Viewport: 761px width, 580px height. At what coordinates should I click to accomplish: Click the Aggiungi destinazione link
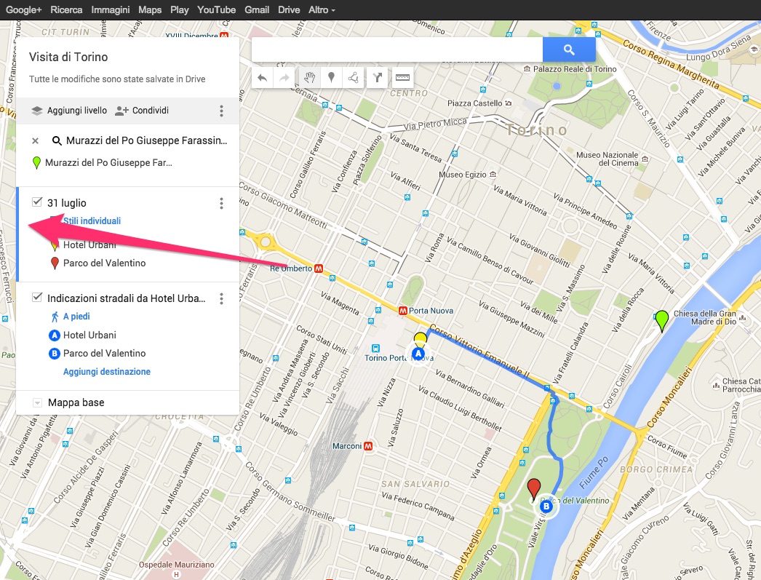pyautogui.click(x=107, y=372)
